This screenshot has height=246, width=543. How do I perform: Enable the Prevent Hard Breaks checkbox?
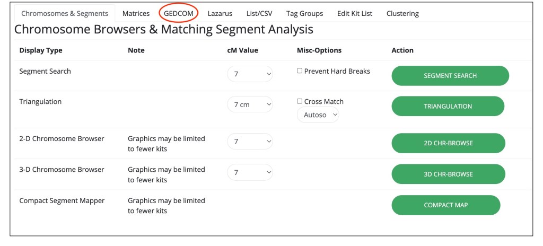point(300,71)
